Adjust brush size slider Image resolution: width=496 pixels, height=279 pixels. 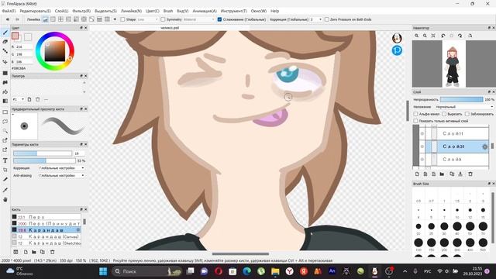click(43, 153)
